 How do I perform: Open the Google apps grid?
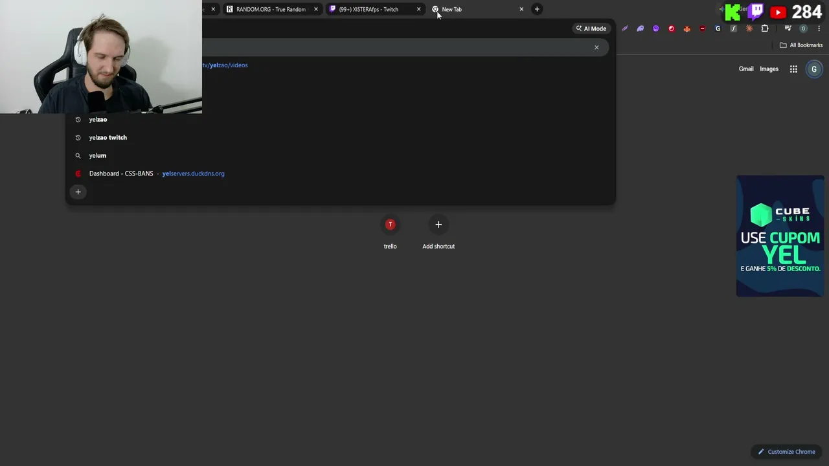[x=793, y=69]
